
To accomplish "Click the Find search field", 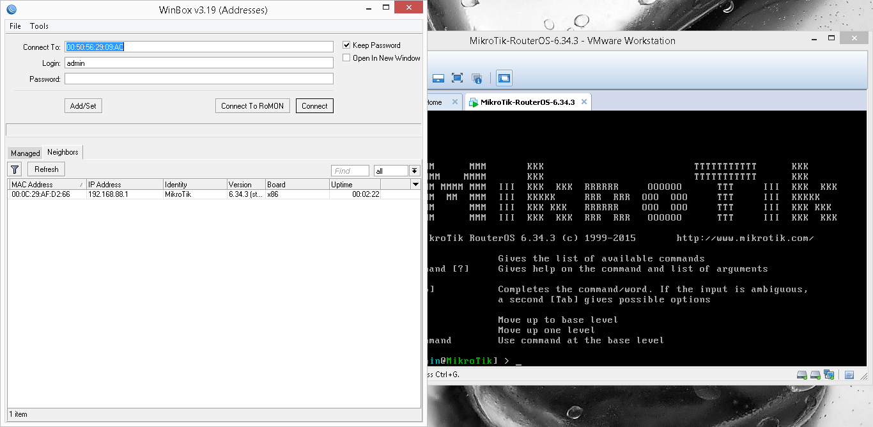I will [350, 171].
